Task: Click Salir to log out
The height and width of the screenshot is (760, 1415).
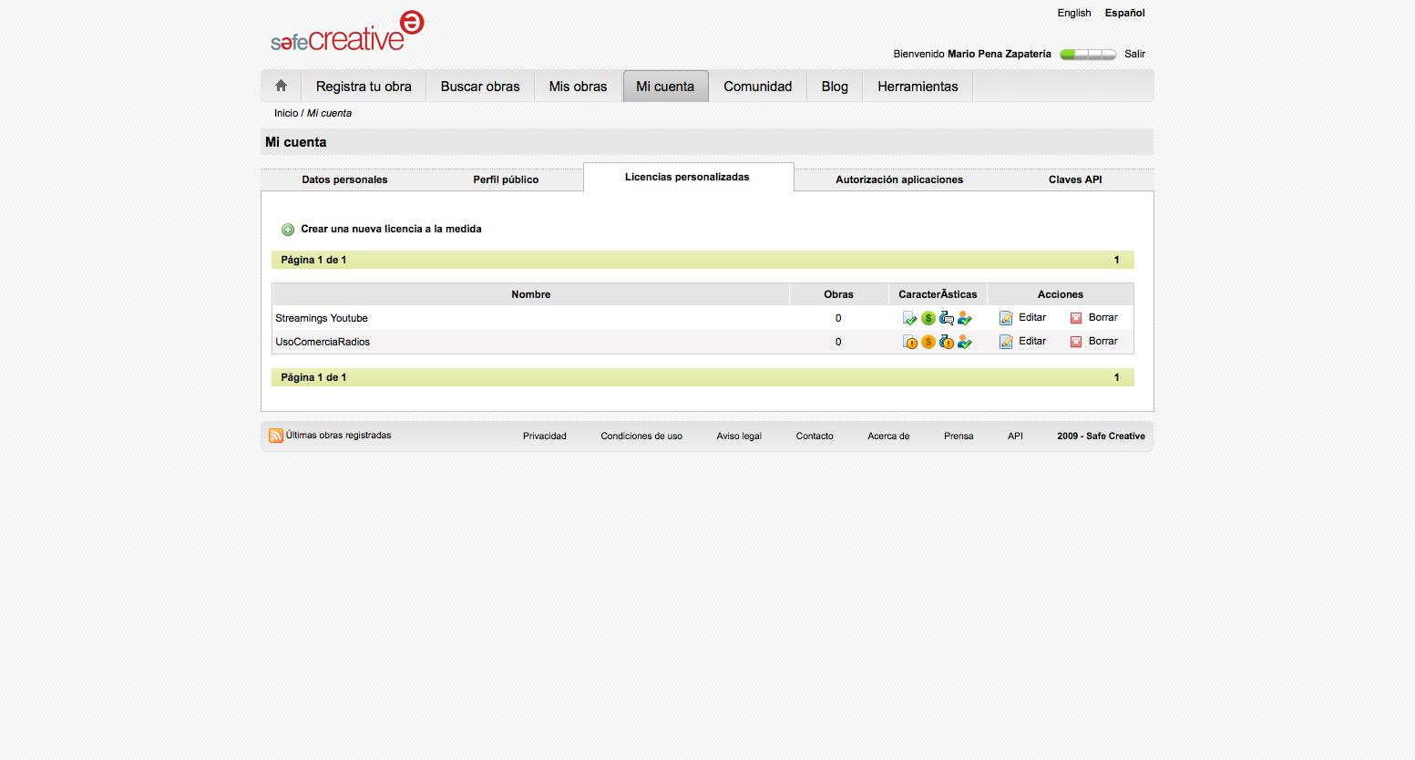Action: coord(1134,54)
